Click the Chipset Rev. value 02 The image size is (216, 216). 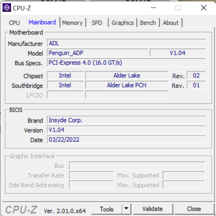click(x=196, y=76)
